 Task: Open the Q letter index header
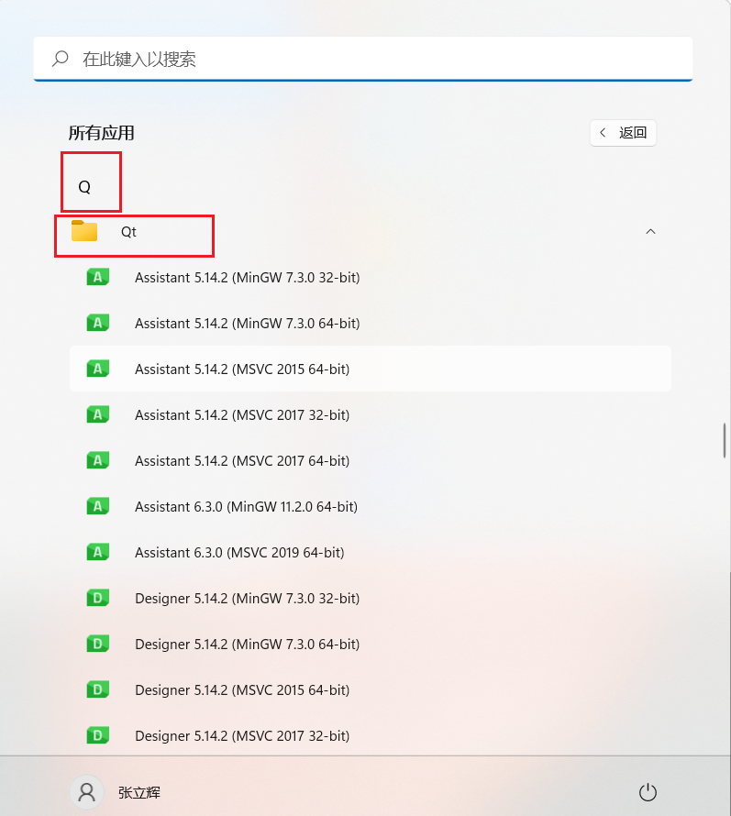click(84, 187)
